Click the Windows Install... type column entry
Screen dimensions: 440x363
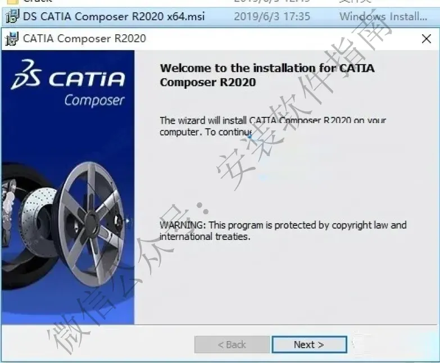pyautogui.click(x=383, y=16)
